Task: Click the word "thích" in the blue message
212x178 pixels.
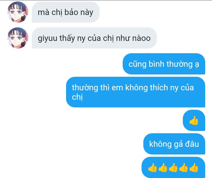Action: (x=159, y=88)
